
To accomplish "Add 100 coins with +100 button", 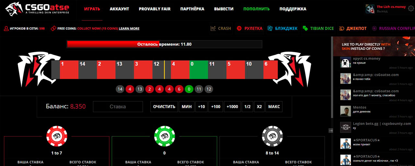I will pyautogui.click(x=216, y=107).
